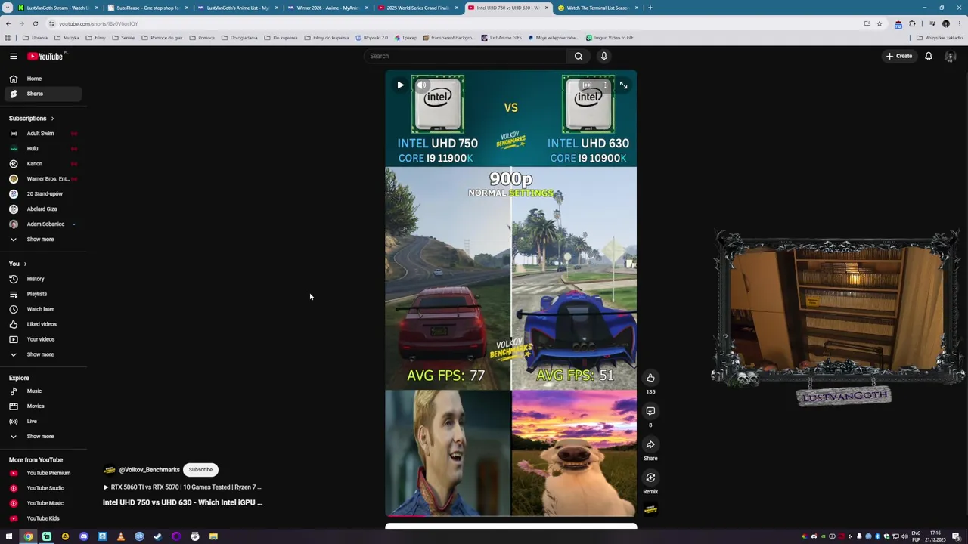Open the Short's sound channel thumbnail
The width and height of the screenshot is (968, 544).
pos(650,509)
